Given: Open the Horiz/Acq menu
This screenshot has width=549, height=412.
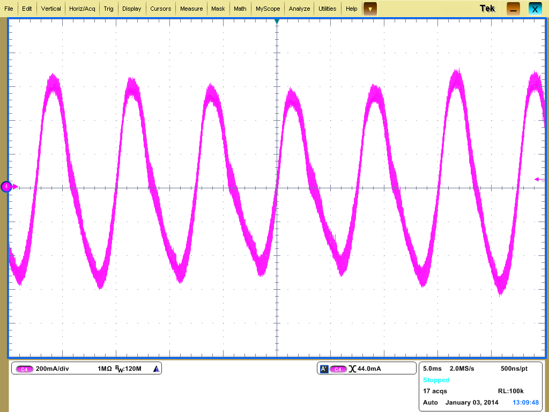Looking at the screenshot, I should 81,8.
